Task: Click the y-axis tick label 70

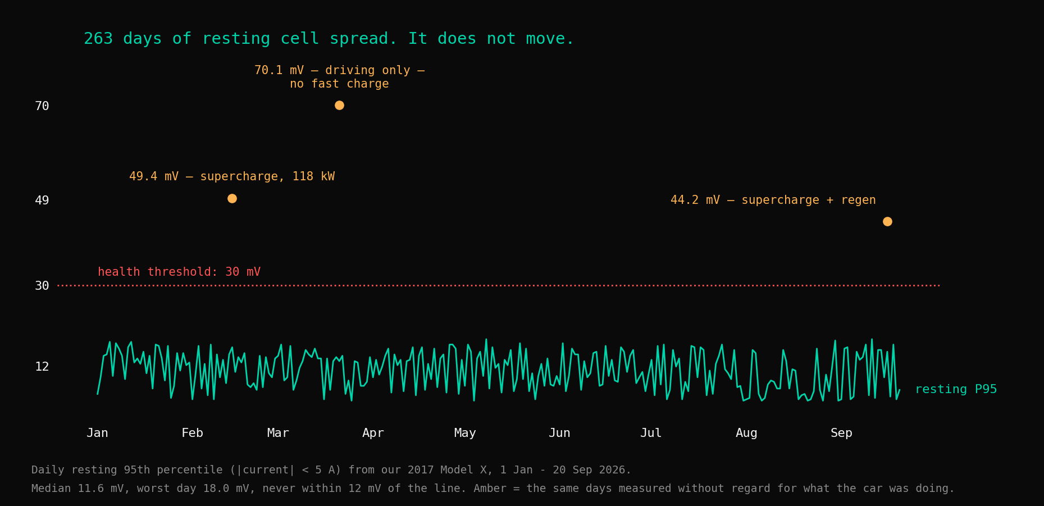Action: pyautogui.click(x=42, y=106)
